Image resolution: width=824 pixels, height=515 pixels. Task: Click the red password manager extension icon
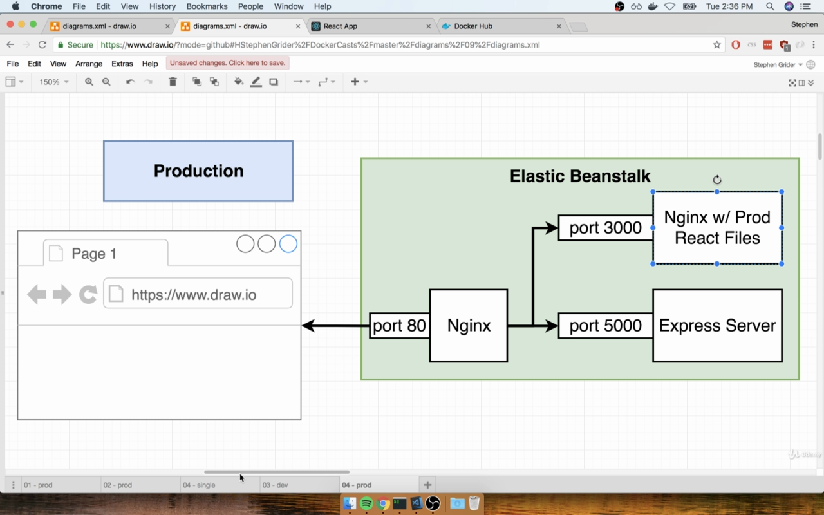pos(767,45)
